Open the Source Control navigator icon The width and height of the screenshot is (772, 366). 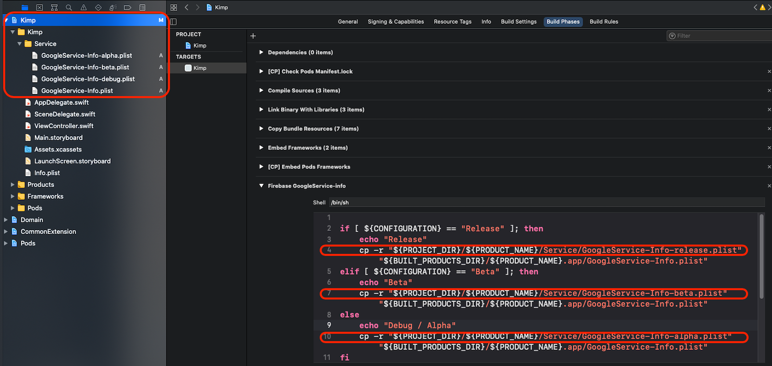pyautogui.click(x=40, y=8)
